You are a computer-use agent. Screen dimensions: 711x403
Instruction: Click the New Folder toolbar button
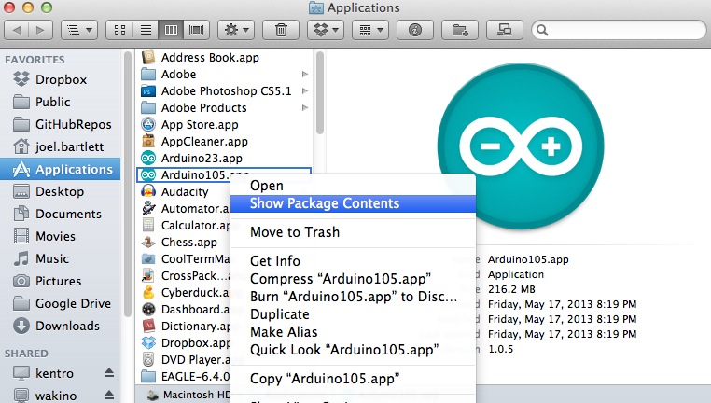pos(460,31)
